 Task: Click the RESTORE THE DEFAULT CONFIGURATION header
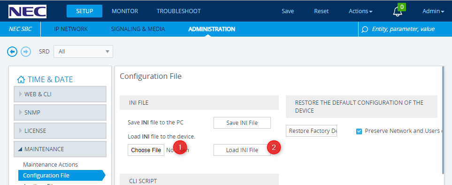click(x=361, y=107)
